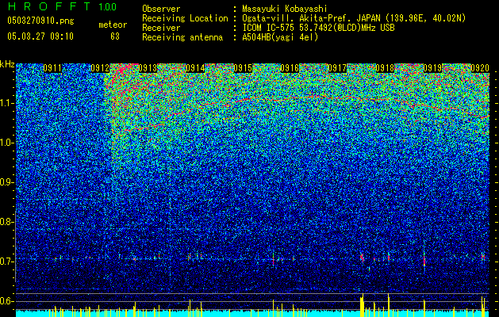Click the Observer field label
Viewport: 499px width, 317px height.
click(x=161, y=9)
